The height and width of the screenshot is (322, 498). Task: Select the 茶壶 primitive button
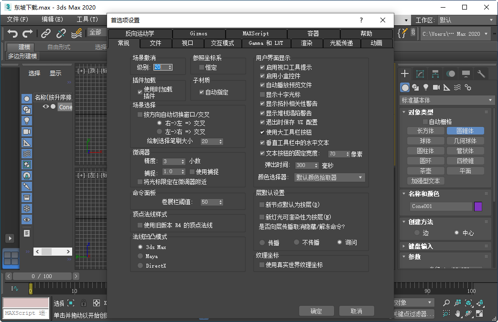coord(425,170)
